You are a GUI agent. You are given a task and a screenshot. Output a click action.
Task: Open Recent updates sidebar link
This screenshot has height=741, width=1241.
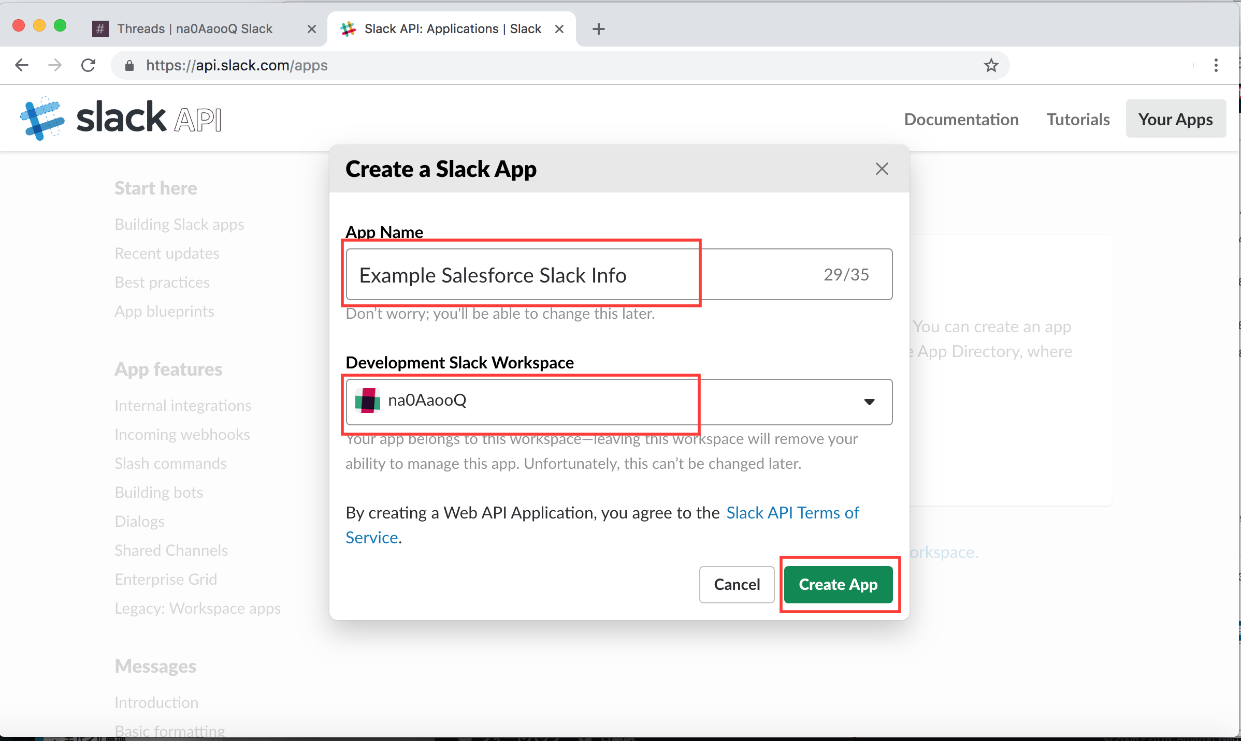(x=167, y=254)
